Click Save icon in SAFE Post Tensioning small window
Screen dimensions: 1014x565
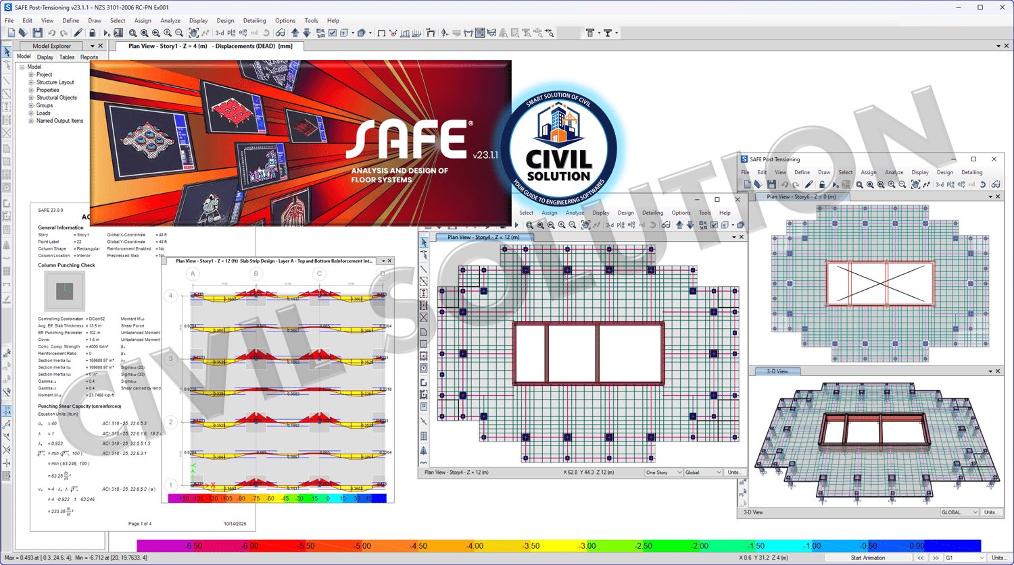pos(771,184)
